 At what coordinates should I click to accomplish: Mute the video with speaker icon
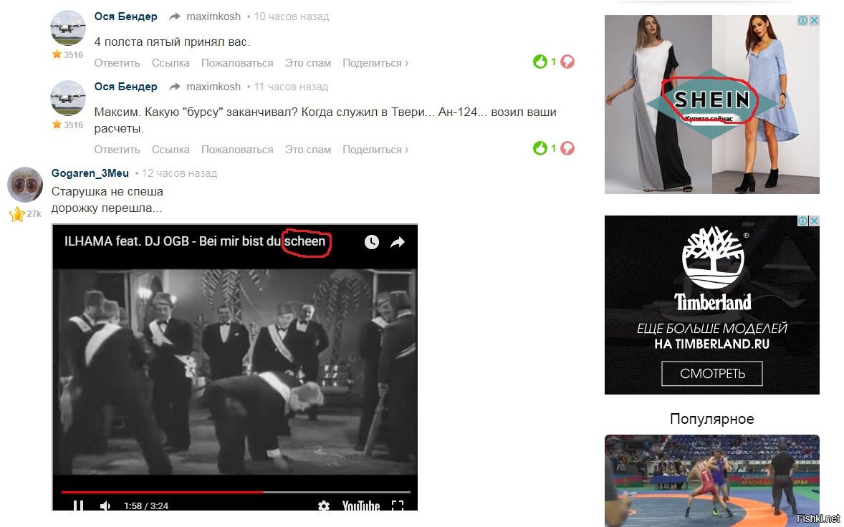105,506
